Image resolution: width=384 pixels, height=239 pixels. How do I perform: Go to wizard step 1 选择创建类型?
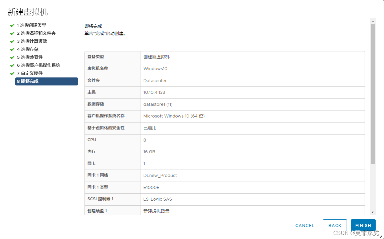[32, 25]
